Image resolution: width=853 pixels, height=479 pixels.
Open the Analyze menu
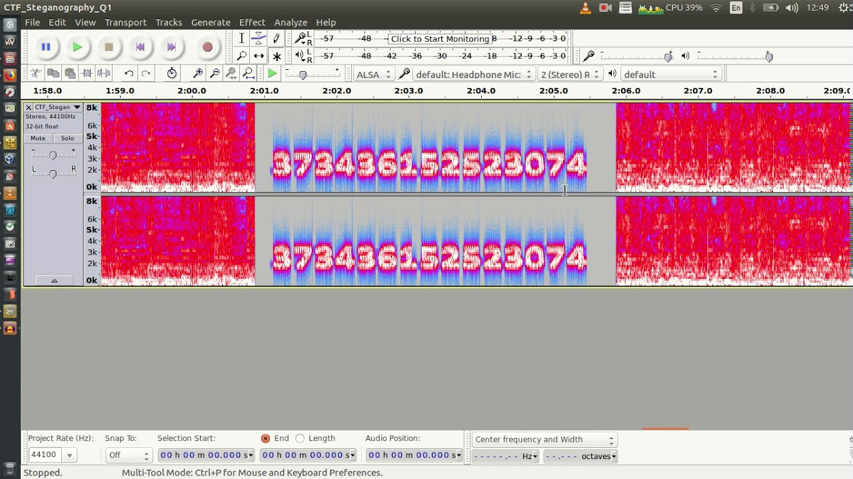[291, 22]
